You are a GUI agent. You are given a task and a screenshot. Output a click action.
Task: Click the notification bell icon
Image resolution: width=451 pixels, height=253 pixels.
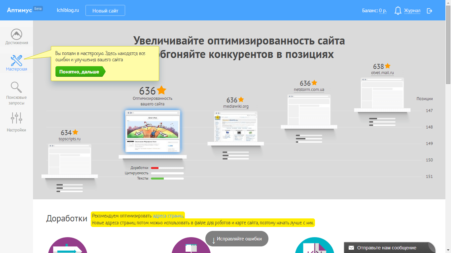[398, 11]
